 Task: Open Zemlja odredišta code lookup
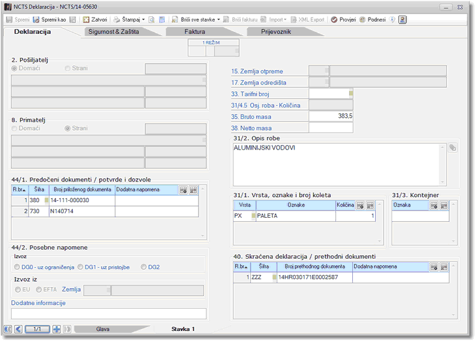327,82
